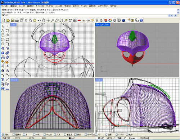Click ヒストリを記録 (Record History) status pane

coord(144,138)
